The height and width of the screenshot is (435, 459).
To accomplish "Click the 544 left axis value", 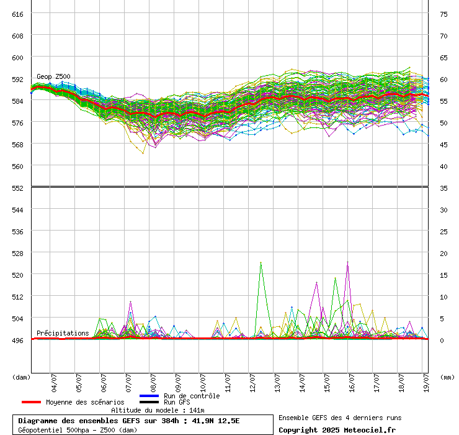I will coord(17,210).
